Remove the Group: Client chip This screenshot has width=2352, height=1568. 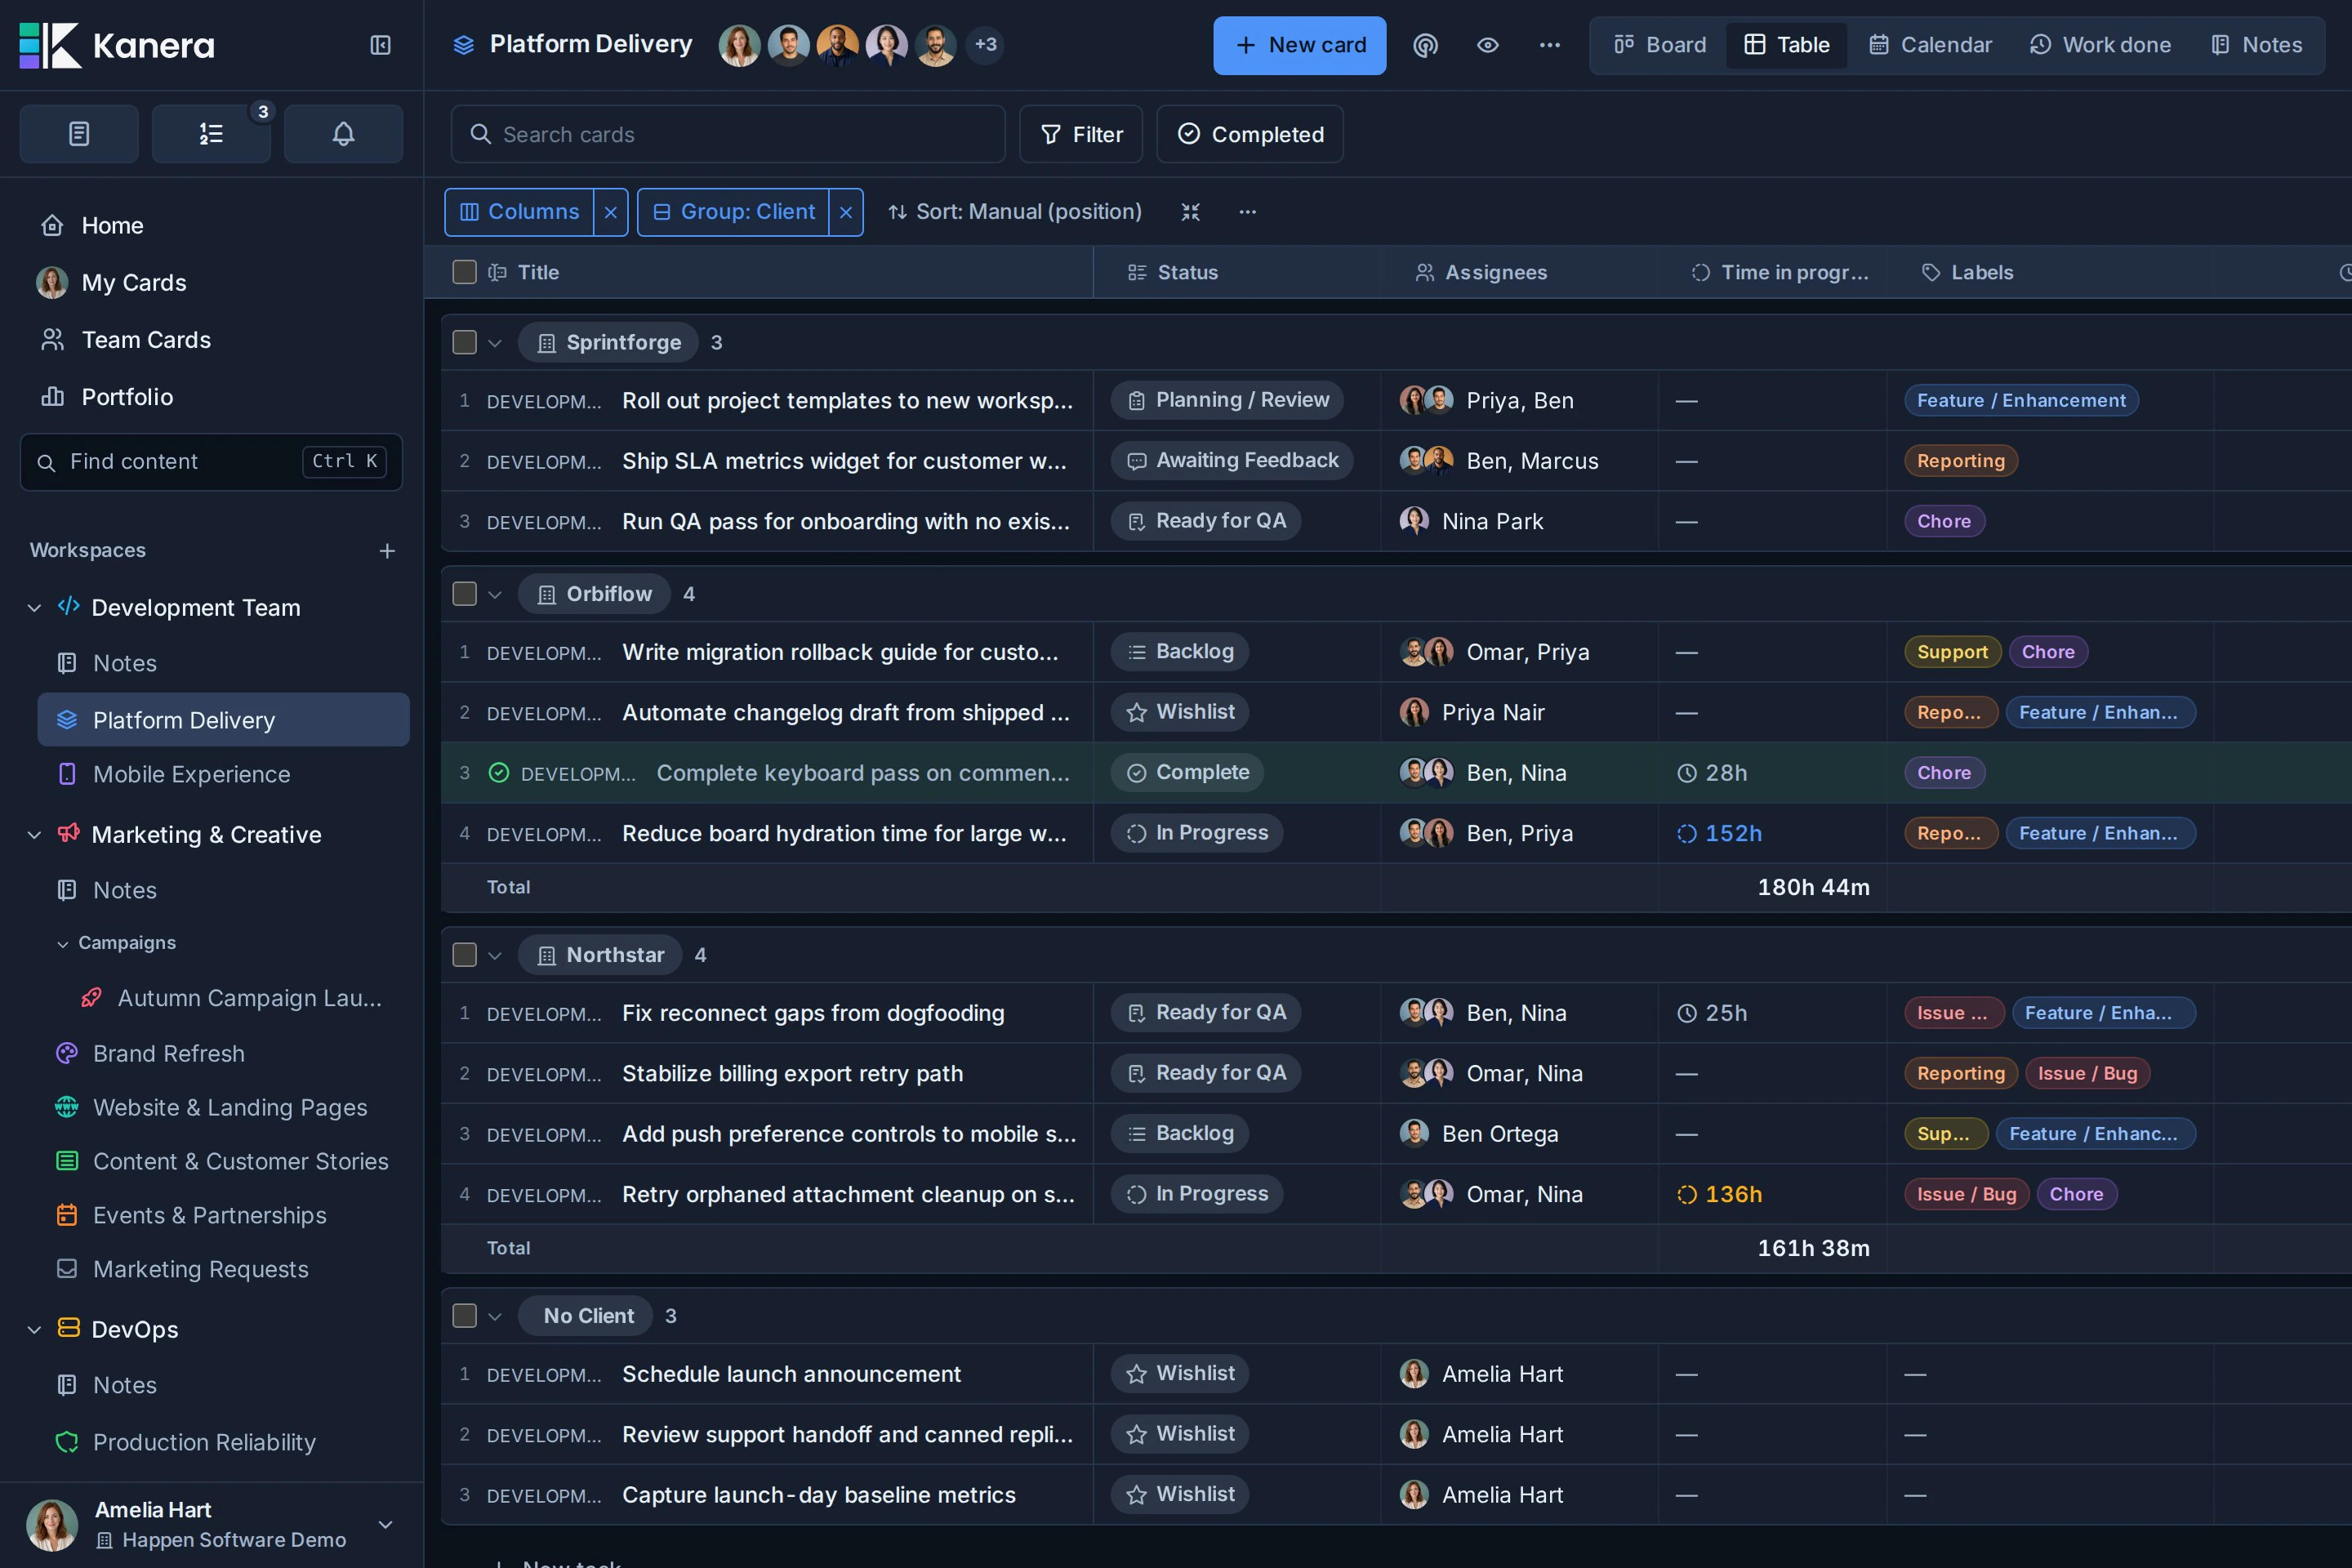846,212
